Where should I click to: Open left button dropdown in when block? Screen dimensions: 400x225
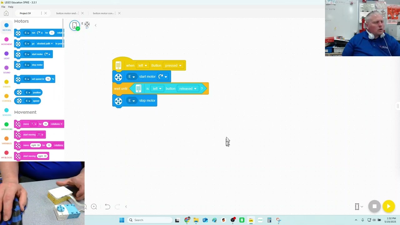(142, 65)
